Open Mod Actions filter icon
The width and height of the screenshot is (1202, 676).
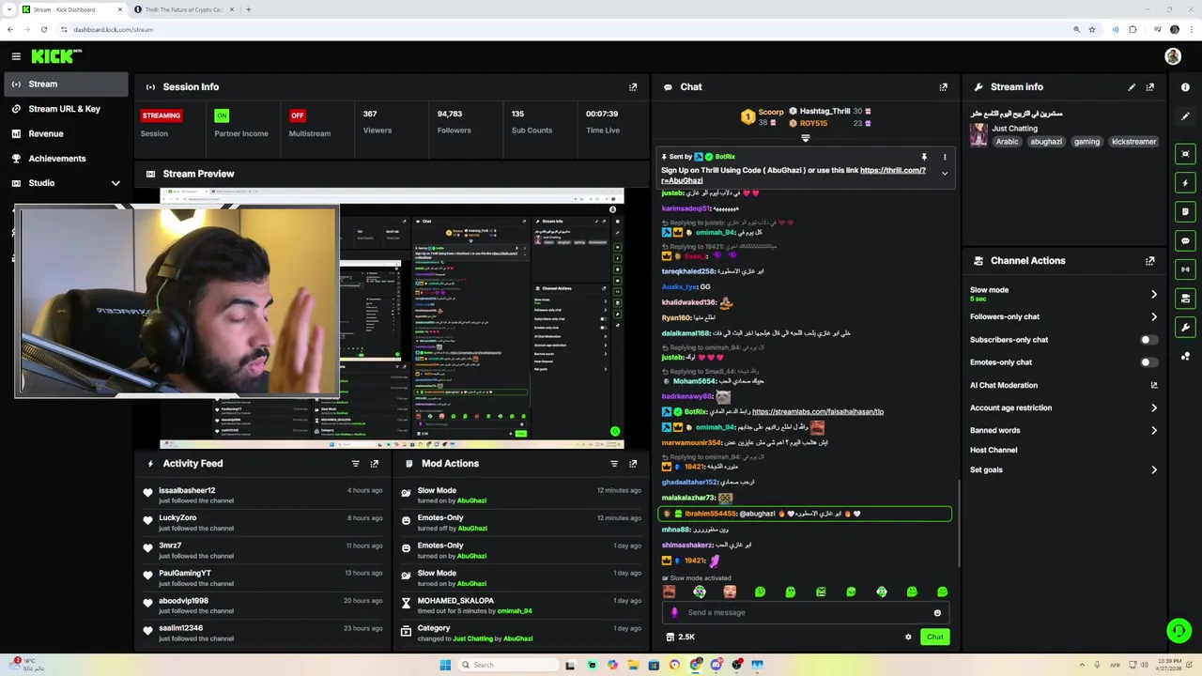[614, 464]
